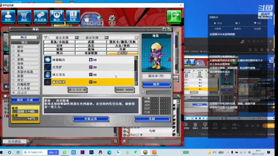Image resolution: width=278 pixels, height=156 pixels.
Task: Open Premiere Pro from the taskbar
Action: click(82, 152)
